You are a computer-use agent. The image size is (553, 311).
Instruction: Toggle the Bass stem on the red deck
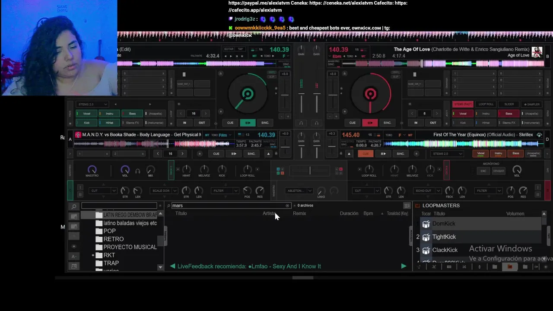click(509, 114)
